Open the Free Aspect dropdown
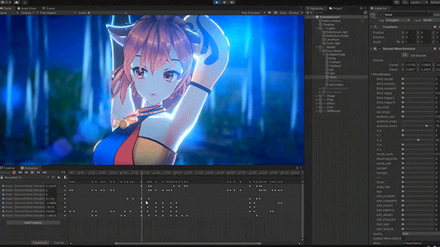This screenshot has width=440, height=247. (x=57, y=13)
